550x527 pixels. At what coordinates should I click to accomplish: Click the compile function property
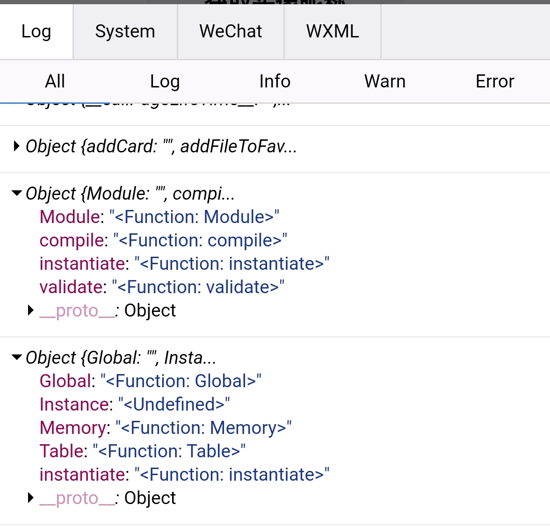(163, 240)
